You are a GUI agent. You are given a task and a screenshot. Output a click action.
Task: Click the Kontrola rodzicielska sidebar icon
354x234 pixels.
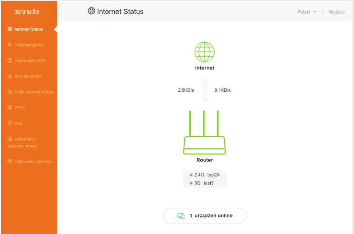(10, 92)
